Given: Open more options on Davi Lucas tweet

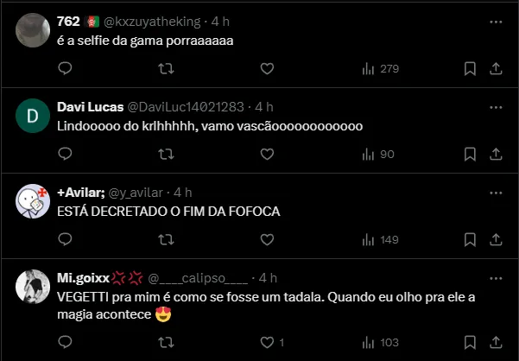Looking at the screenshot, I should click(x=495, y=106).
